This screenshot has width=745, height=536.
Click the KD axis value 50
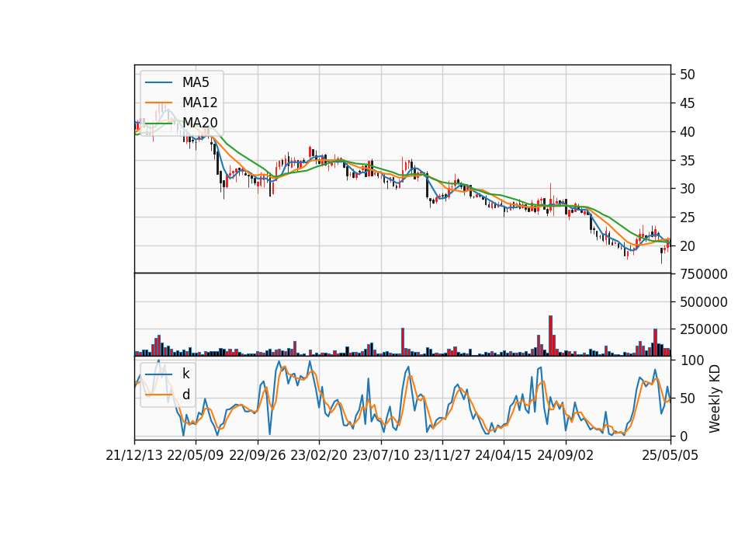[x=687, y=399]
